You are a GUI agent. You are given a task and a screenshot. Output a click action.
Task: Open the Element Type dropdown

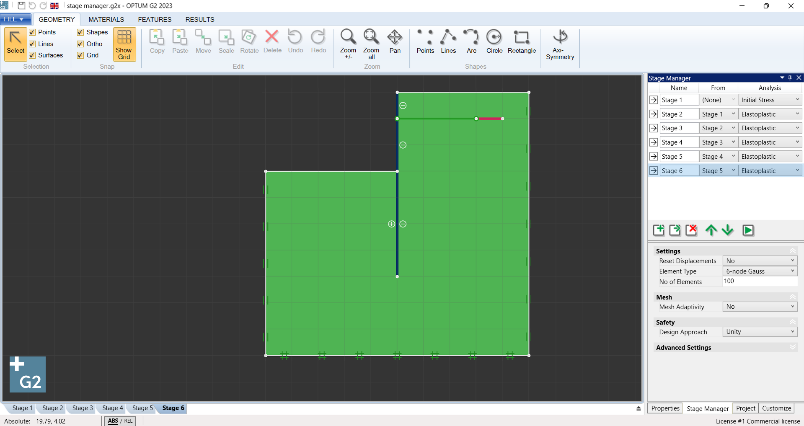(760, 271)
